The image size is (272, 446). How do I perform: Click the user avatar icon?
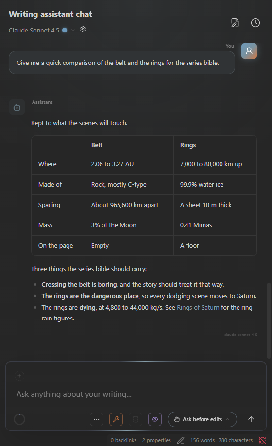click(x=249, y=51)
